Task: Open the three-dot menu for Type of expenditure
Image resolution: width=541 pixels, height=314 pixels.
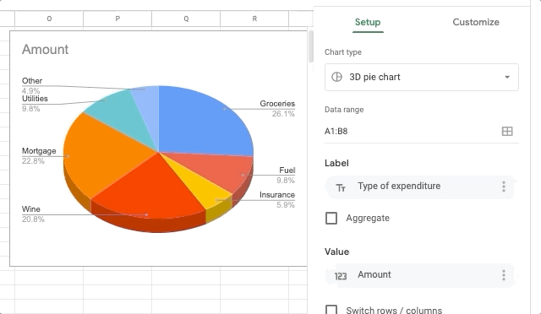Action: point(504,187)
